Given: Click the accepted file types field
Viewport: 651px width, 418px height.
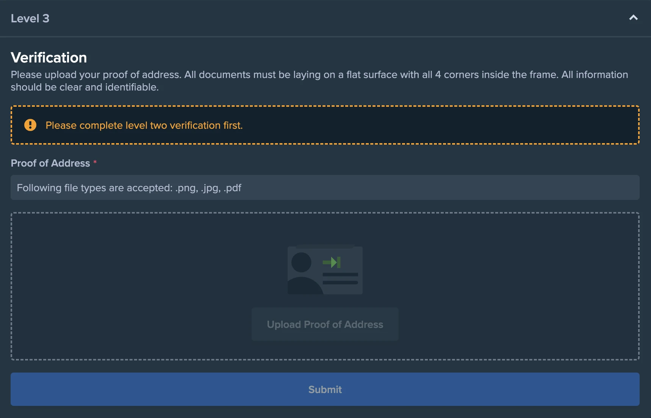Looking at the screenshot, I should pos(325,187).
